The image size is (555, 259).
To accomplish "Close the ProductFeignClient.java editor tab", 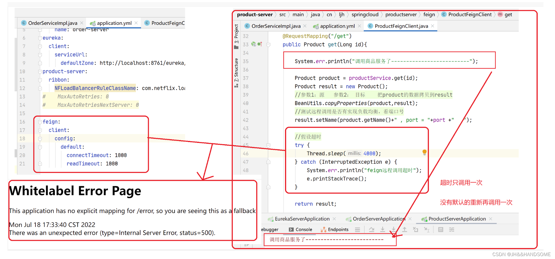I will 433,26.
